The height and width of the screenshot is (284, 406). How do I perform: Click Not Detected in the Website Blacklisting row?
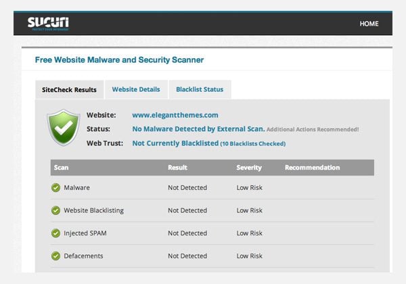pos(187,210)
